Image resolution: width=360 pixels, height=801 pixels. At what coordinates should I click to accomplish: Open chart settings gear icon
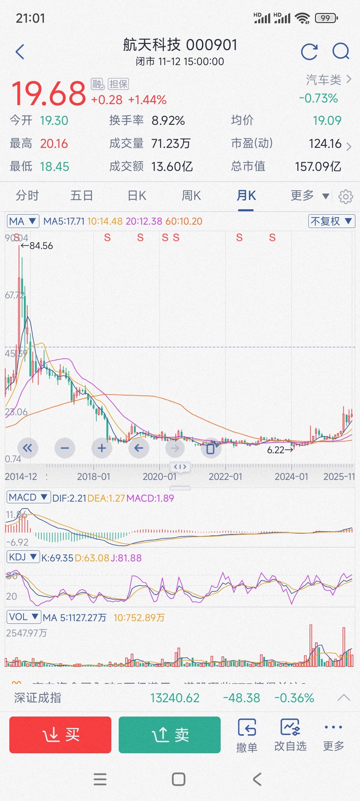coord(346,196)
